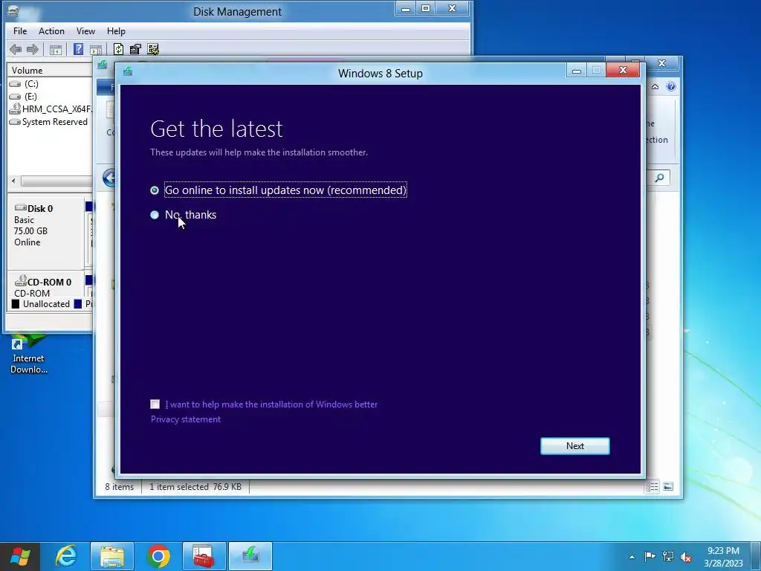Close the Explorer window behind Setup

tap(661, 63)
